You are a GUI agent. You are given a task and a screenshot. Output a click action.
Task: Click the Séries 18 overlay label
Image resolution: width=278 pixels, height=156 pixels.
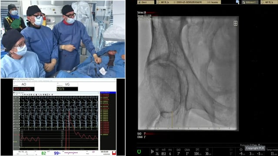tap(142, 13)
